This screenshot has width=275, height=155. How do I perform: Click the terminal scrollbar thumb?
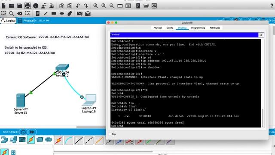263,118
